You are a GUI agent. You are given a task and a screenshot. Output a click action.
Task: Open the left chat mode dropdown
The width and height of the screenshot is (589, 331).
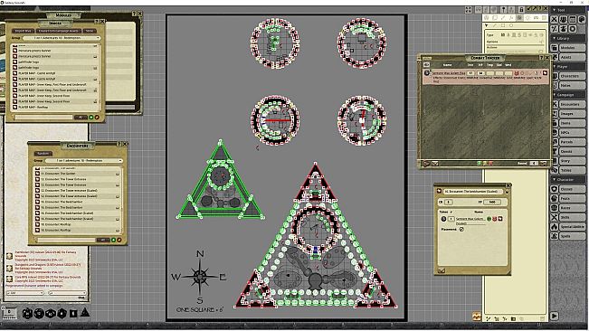coord(24,293)
